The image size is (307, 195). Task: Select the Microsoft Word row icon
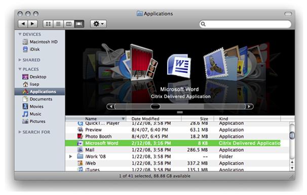[x=80, y=143]
